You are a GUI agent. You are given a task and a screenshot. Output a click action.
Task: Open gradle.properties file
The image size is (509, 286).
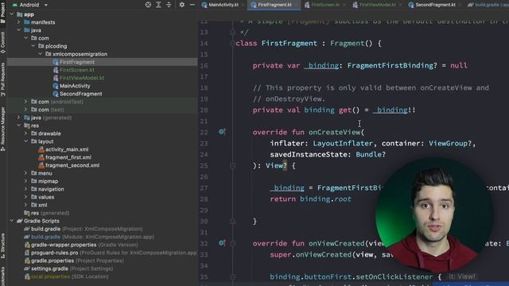click(x=74, y=261)
